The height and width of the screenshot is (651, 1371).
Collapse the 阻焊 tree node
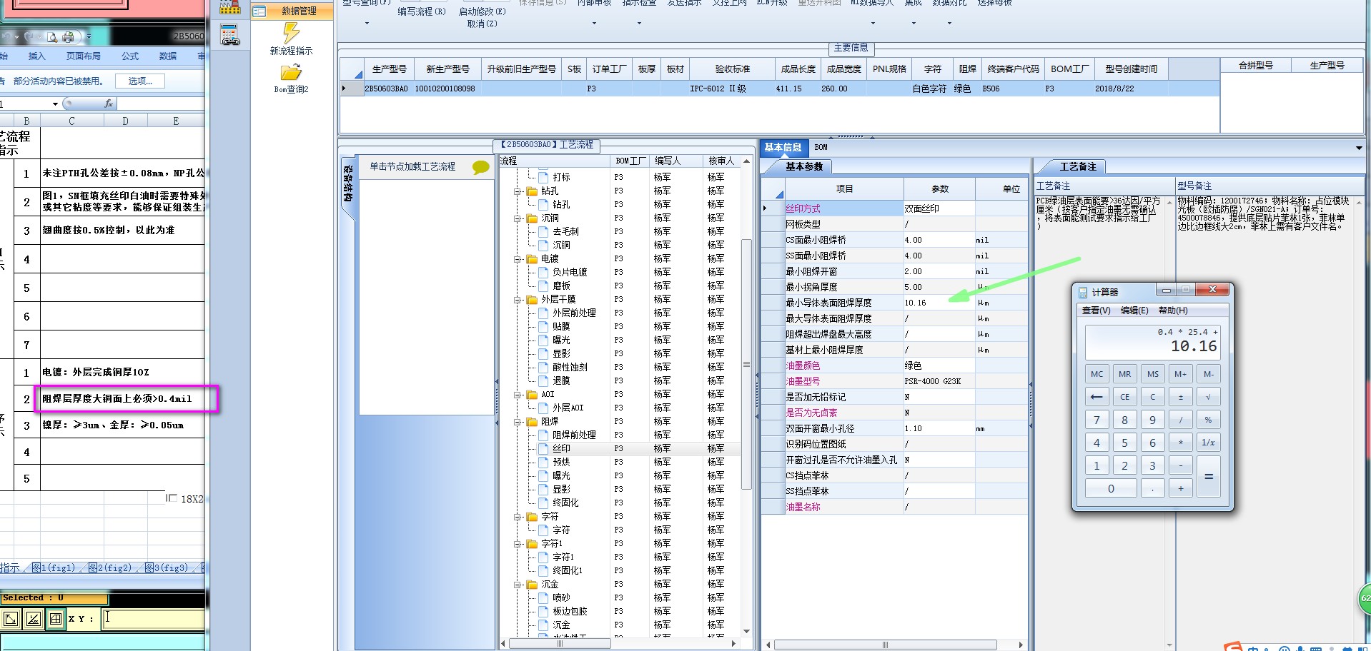(x=518, y=422)
